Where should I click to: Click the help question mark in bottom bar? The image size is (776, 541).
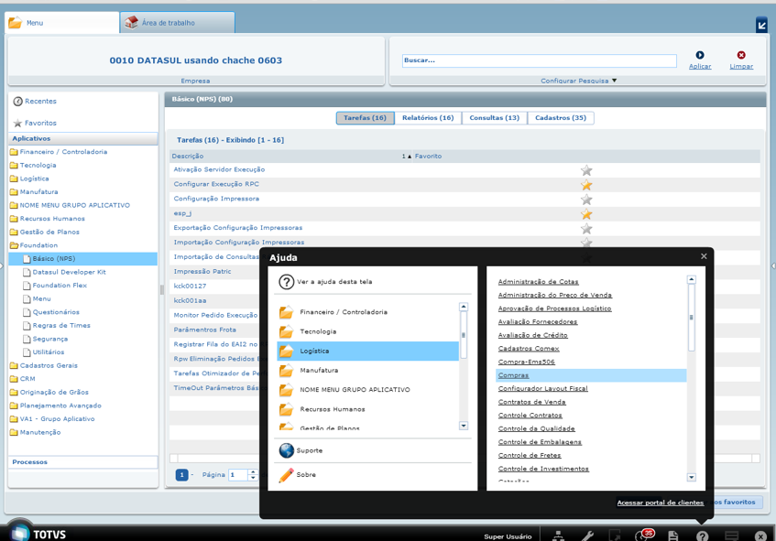pyautogui.click(x=703, y=536)
